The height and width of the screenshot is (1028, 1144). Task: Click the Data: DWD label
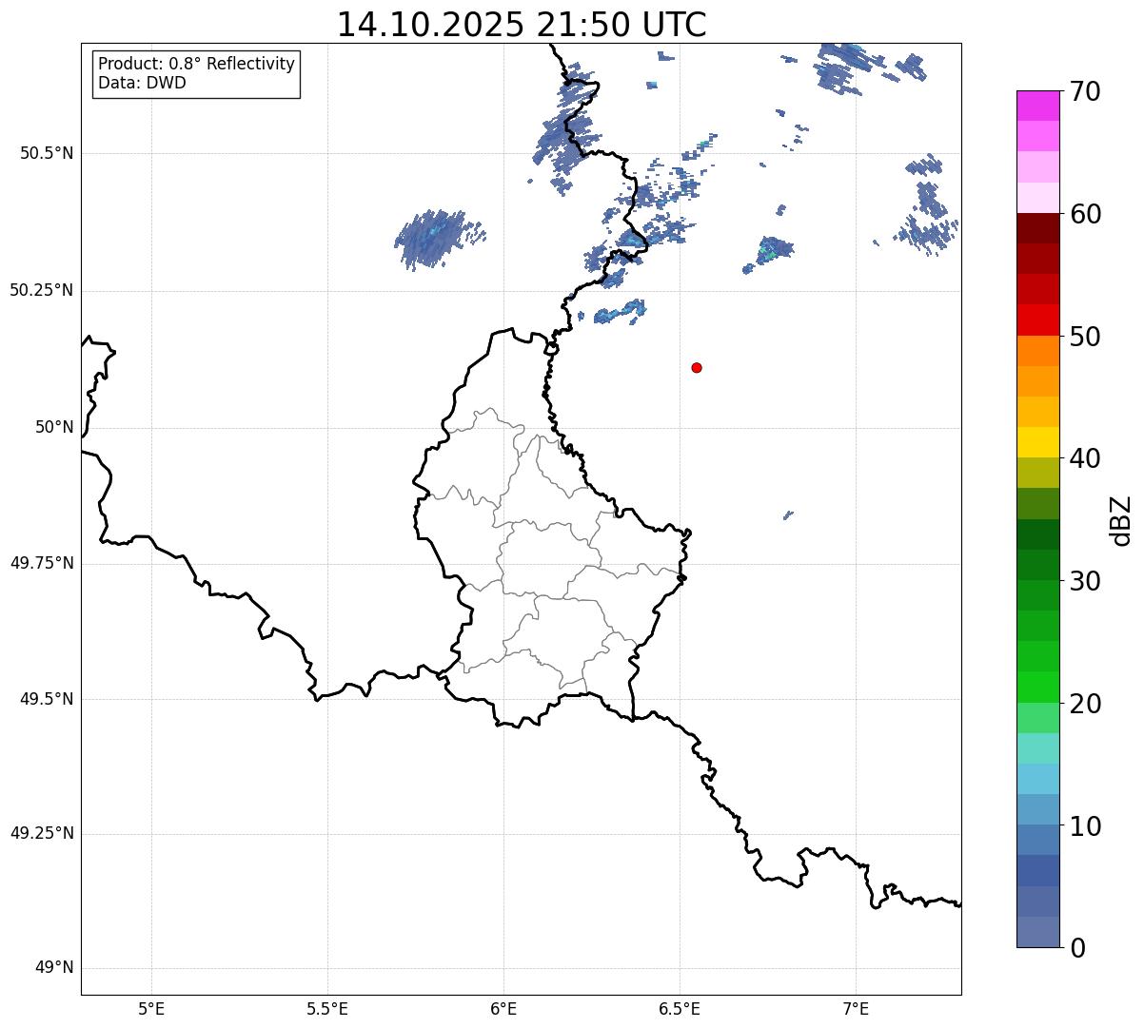(142, 83)
